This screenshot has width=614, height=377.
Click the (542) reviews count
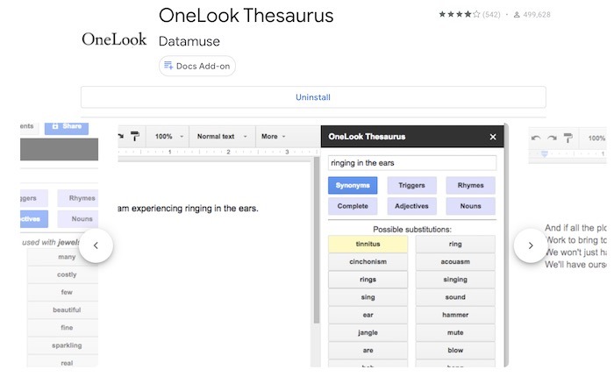pos(491,15)
